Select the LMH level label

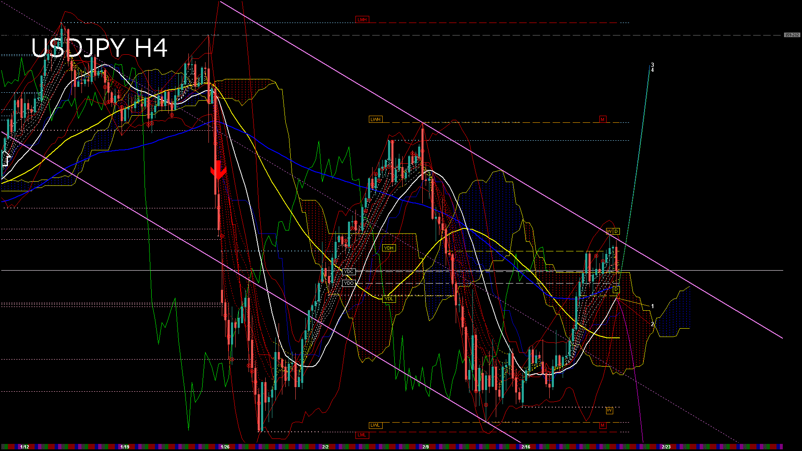[362, 20]
